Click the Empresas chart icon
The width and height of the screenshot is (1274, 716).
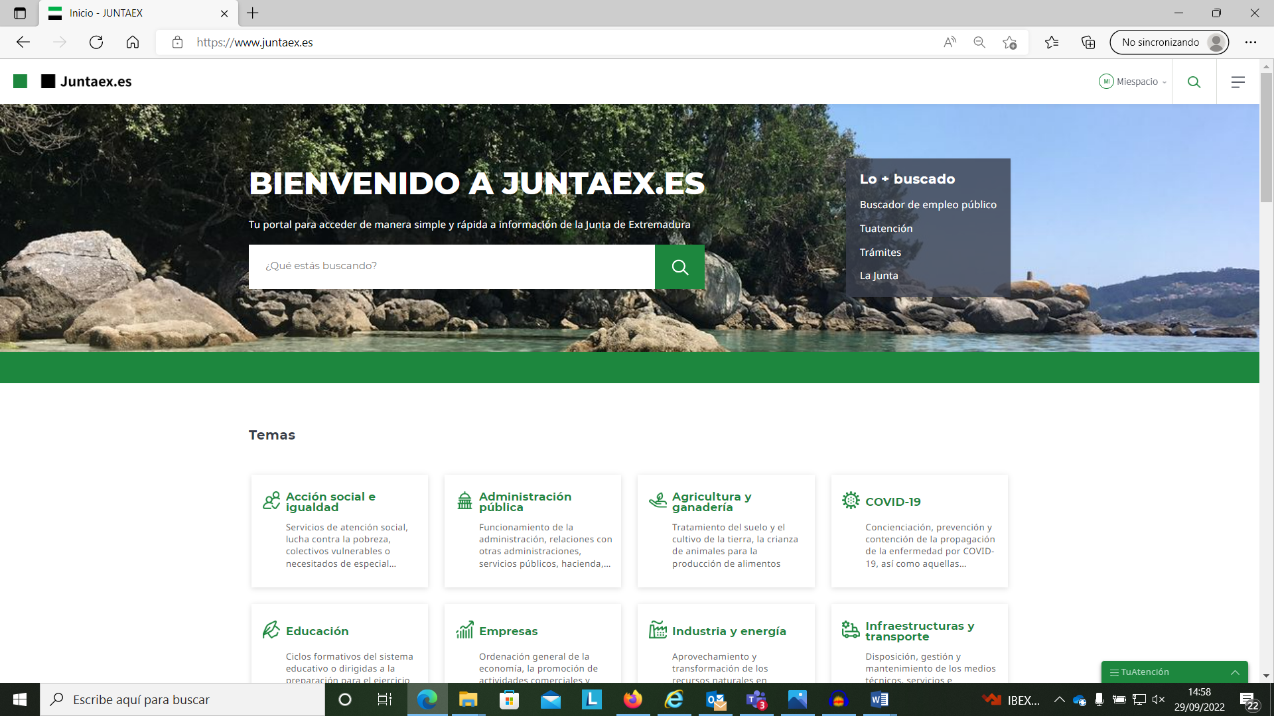464,630
